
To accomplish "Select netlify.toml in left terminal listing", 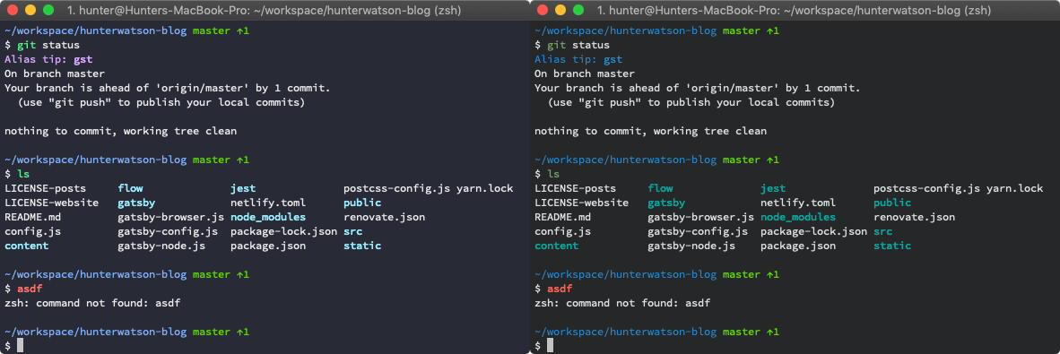I will [x=268, y=203].
